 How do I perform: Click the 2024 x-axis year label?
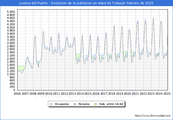click(159, 94)
